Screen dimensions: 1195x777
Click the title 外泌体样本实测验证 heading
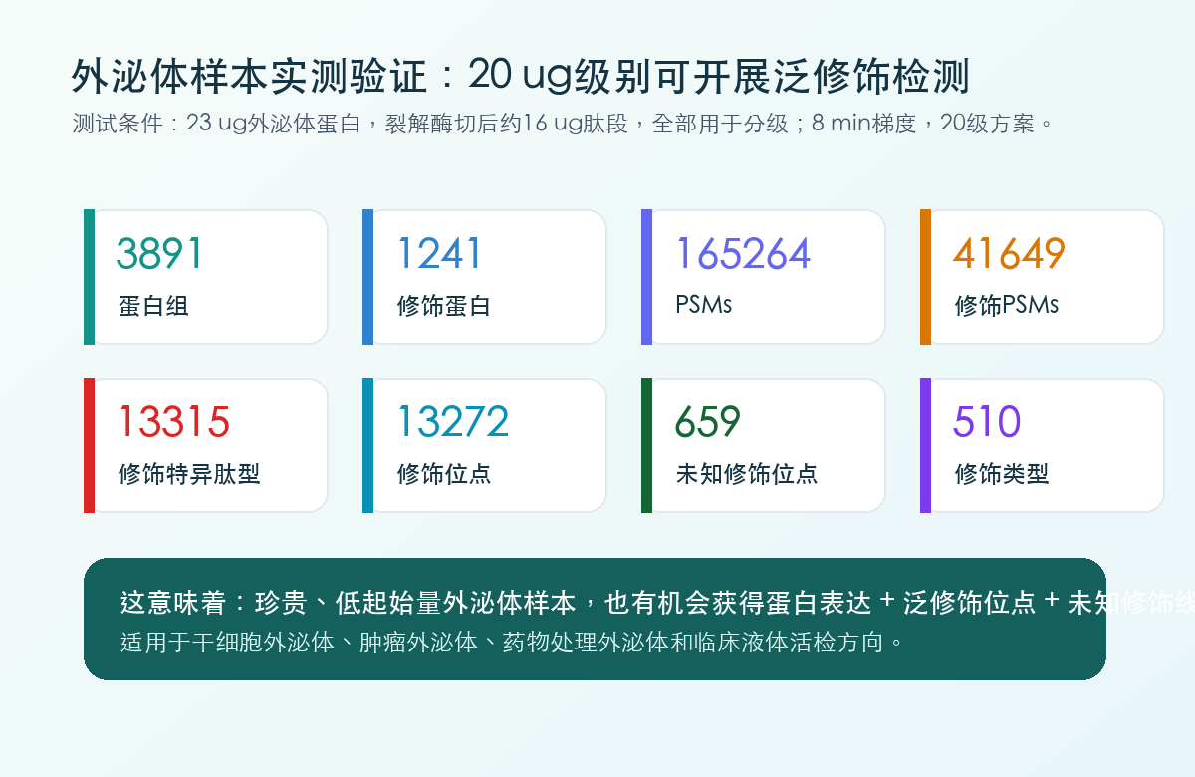click(521, 76)
